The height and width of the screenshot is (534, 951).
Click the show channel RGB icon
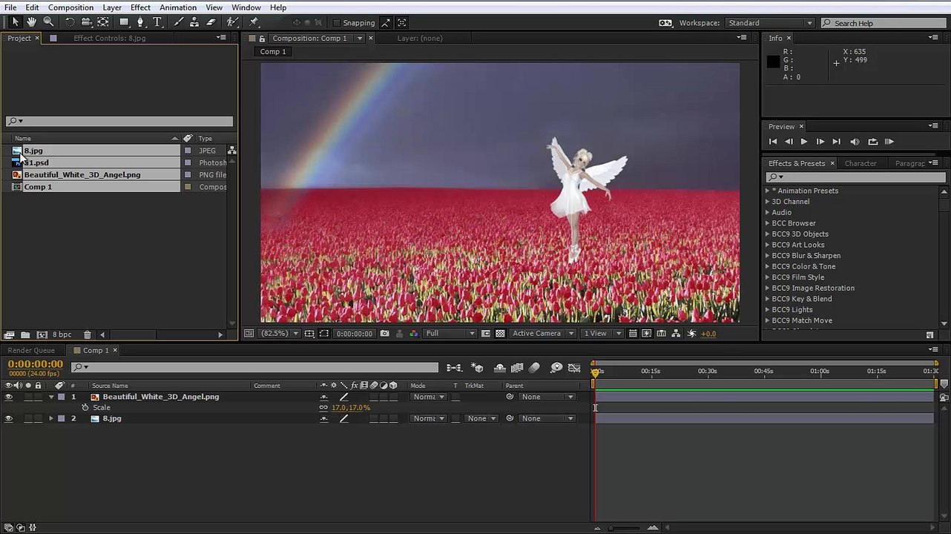[413, 334]
